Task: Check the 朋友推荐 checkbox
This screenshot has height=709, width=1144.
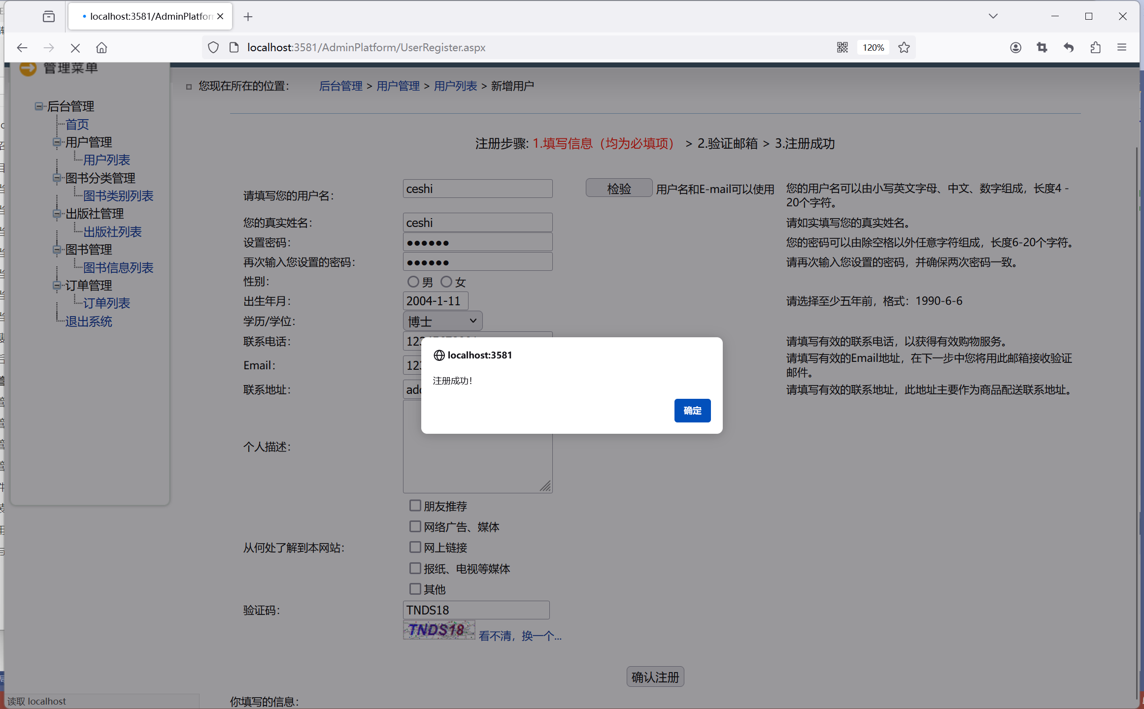Action: click(415, 506)
